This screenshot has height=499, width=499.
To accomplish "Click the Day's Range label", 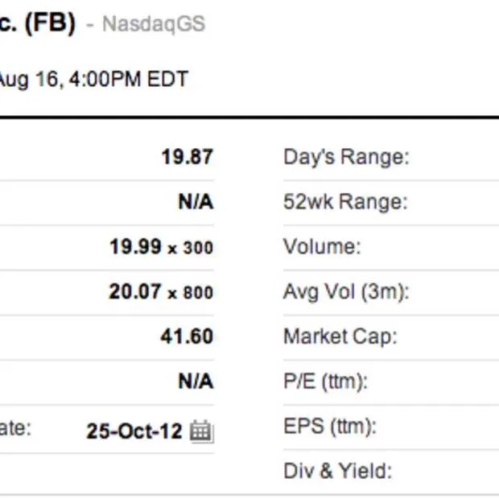I will (346, 157).
